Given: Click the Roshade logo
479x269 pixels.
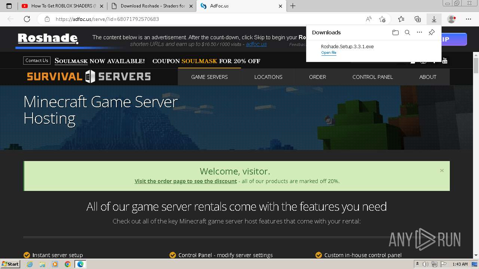Looking at the screenshot, I should pyautogui.click(x=48, y=38).
